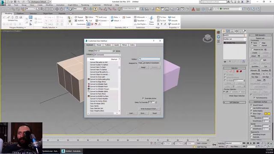Viewport: 274px width, 154px height.
Task: Click the Configure Modifier Sets icon
Action: (x=244, y=62)
